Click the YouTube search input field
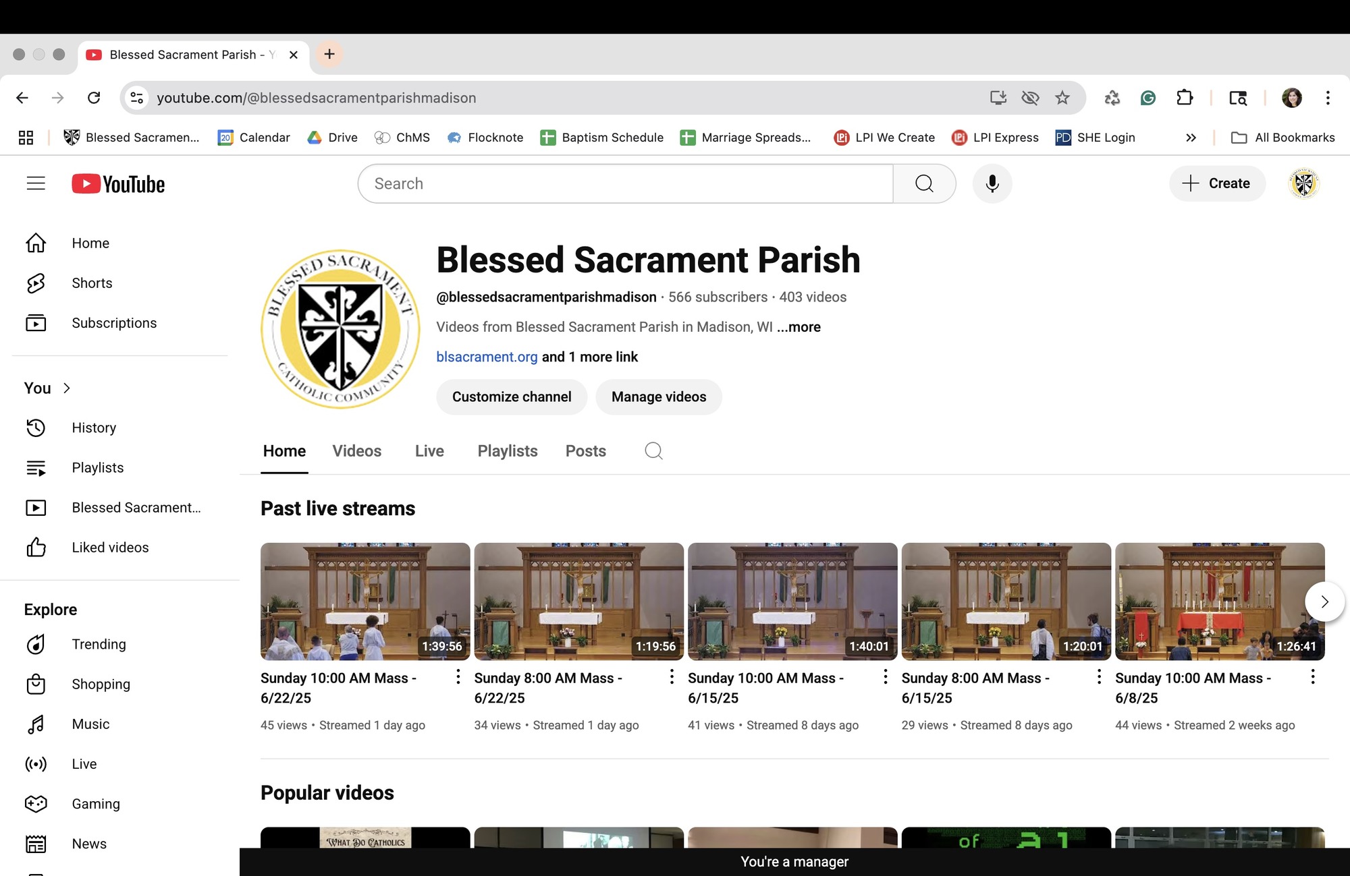The width and height of the screenshot is (1350, 876). point(625,183)
